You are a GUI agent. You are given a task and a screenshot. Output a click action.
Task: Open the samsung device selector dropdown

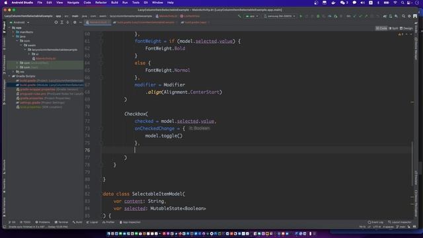click(x=280, y=16)
